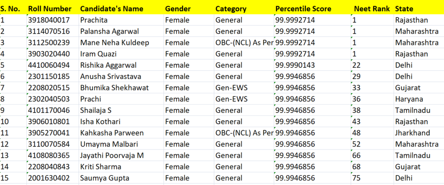Select the Haryana state cell
The width and height of the screenshot is (444, 185).
coord(419,99)
